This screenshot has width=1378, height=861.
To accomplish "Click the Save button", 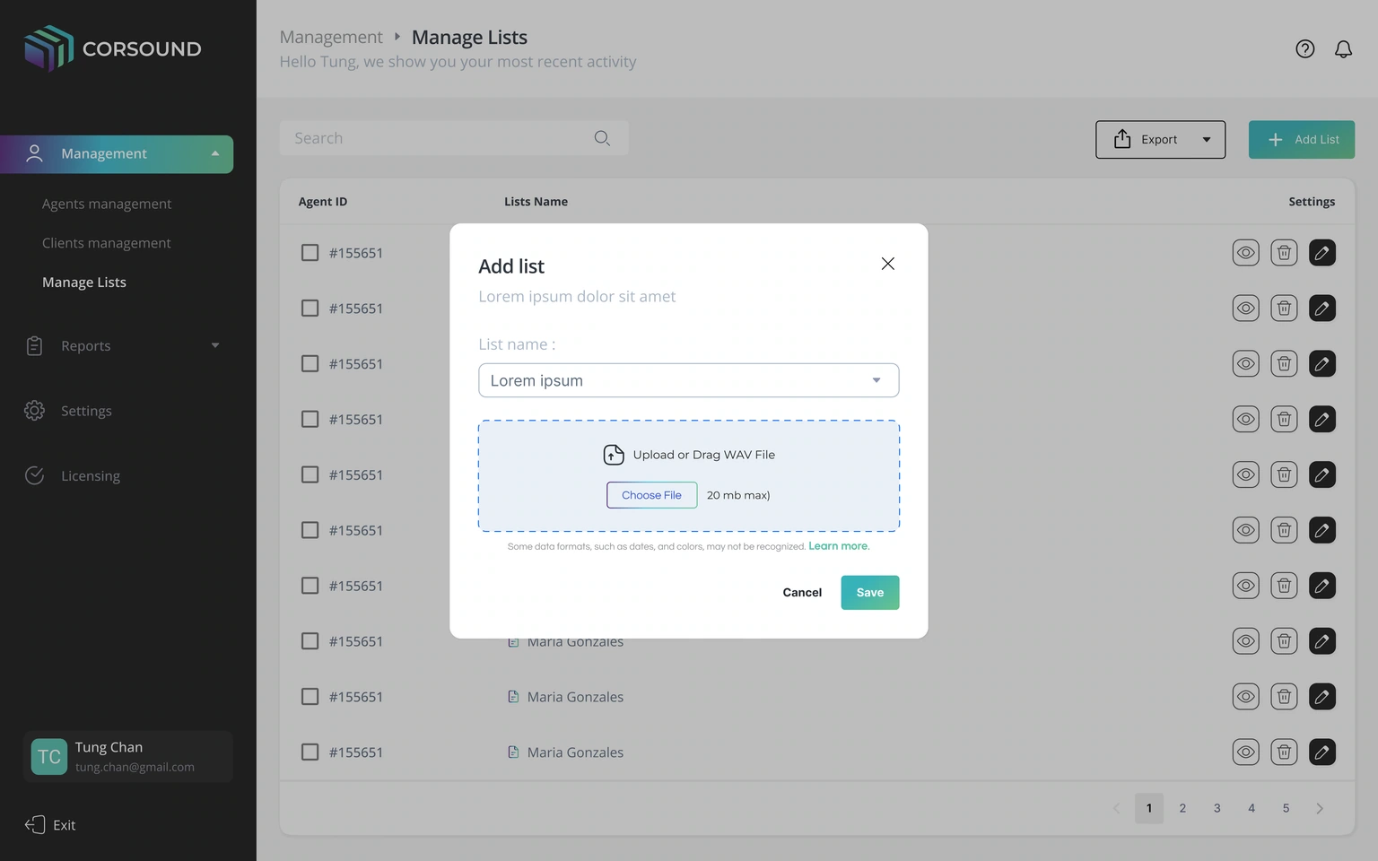I will (x=870, y=593).
